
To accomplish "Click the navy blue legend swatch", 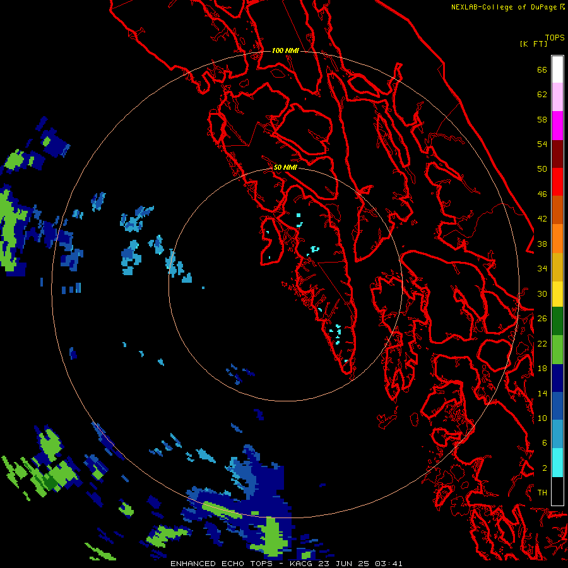I will pyautogui.click(x=557, y=378).
